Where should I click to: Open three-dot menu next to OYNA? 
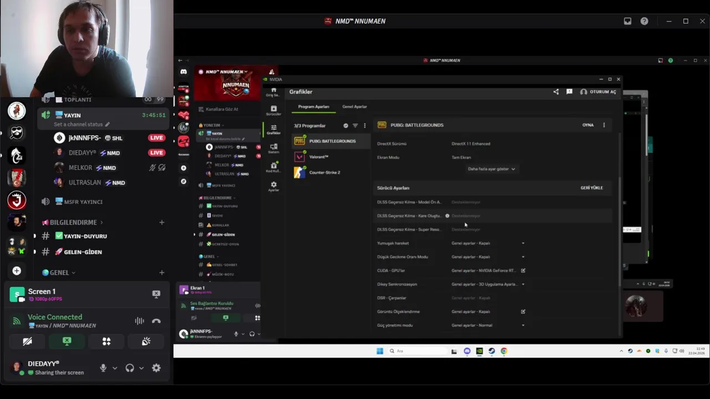pyautogui.click(x=604, y=125)
